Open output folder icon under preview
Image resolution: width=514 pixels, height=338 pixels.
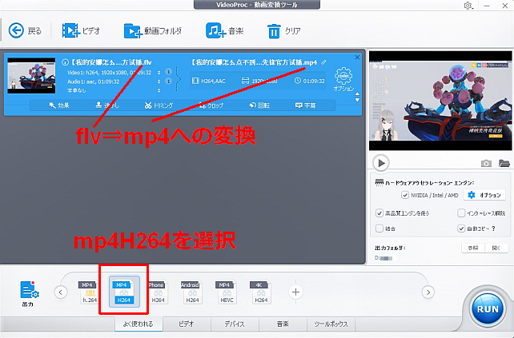504,163
